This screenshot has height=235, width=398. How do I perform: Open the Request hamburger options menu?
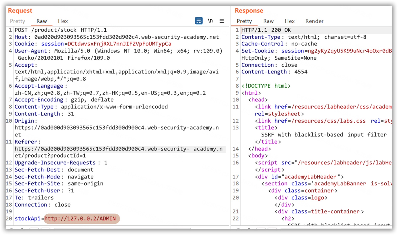[x=222, y=21]
